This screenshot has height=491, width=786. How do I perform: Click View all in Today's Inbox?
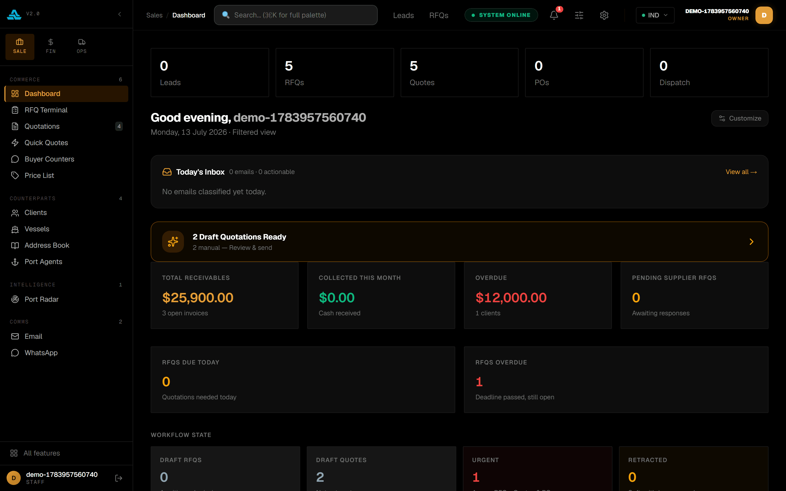point(741,172)
